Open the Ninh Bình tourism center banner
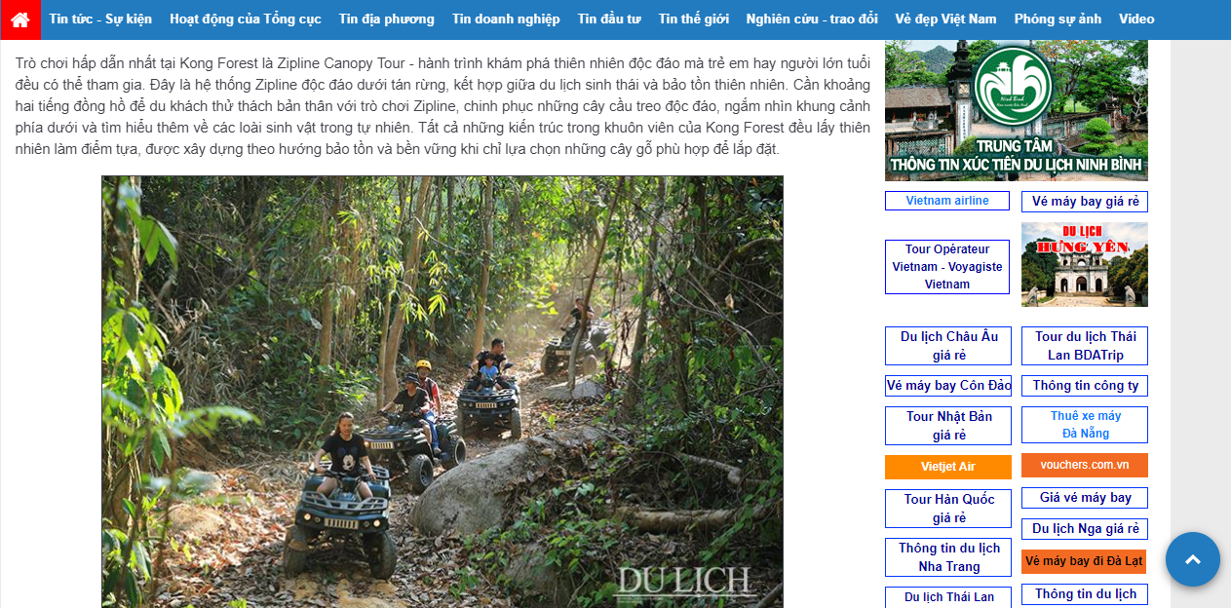Viewport: 1231px width, 608px height. [1017, 110]
